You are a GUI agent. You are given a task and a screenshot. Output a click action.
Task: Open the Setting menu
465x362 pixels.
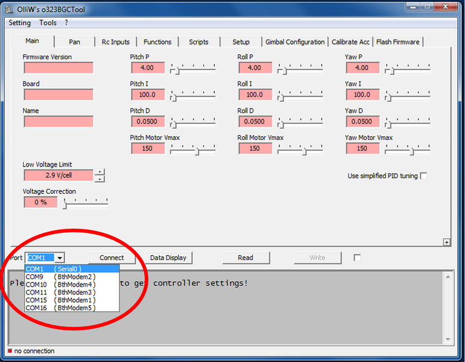(x=19, y=23)
